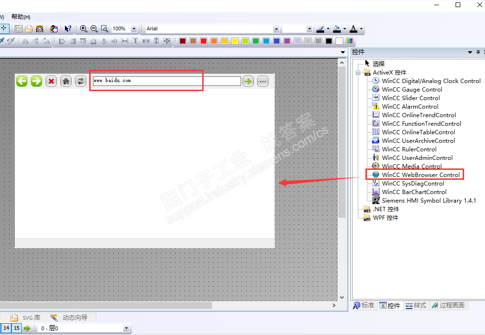Select WinCC OnlineTableControl

[x=418, y=132]
